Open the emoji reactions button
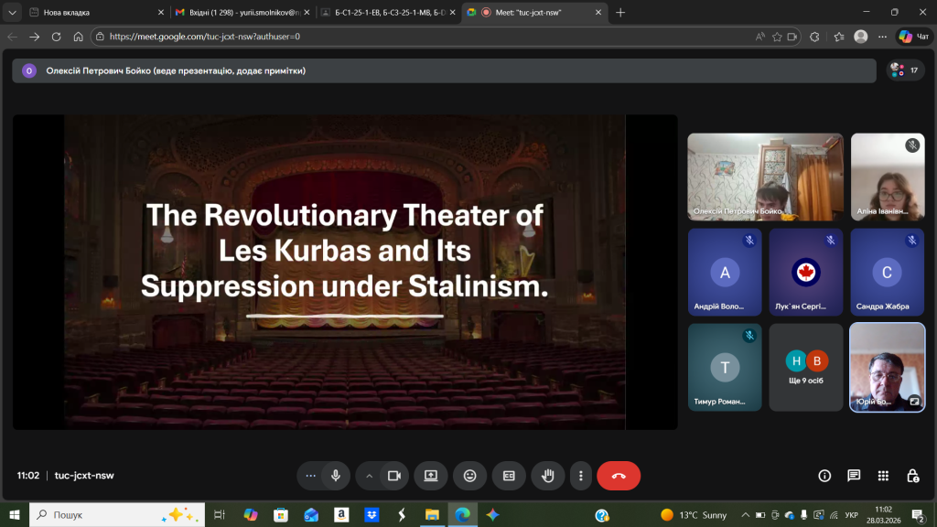 [x=469, y=476]
